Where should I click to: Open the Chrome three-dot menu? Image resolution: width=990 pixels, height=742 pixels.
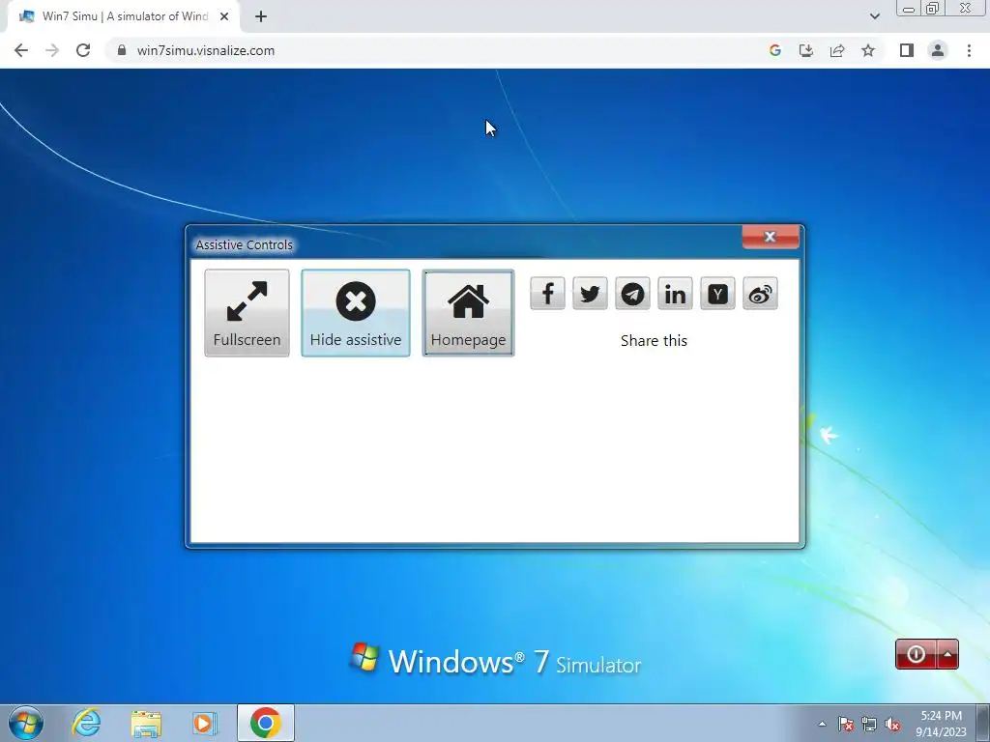click(x=969, y=50)
